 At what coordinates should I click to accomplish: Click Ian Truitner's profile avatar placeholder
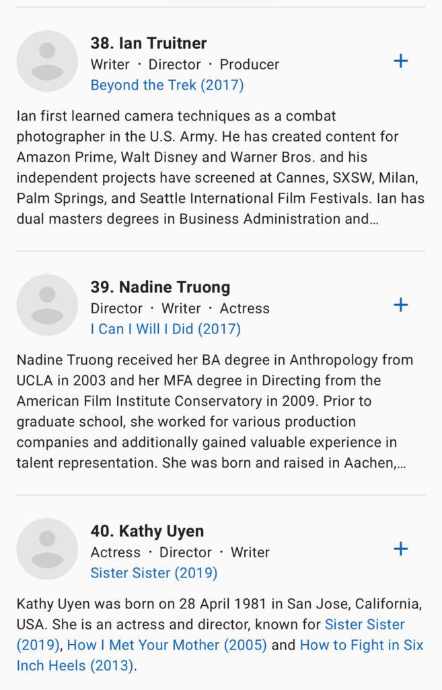47,61
